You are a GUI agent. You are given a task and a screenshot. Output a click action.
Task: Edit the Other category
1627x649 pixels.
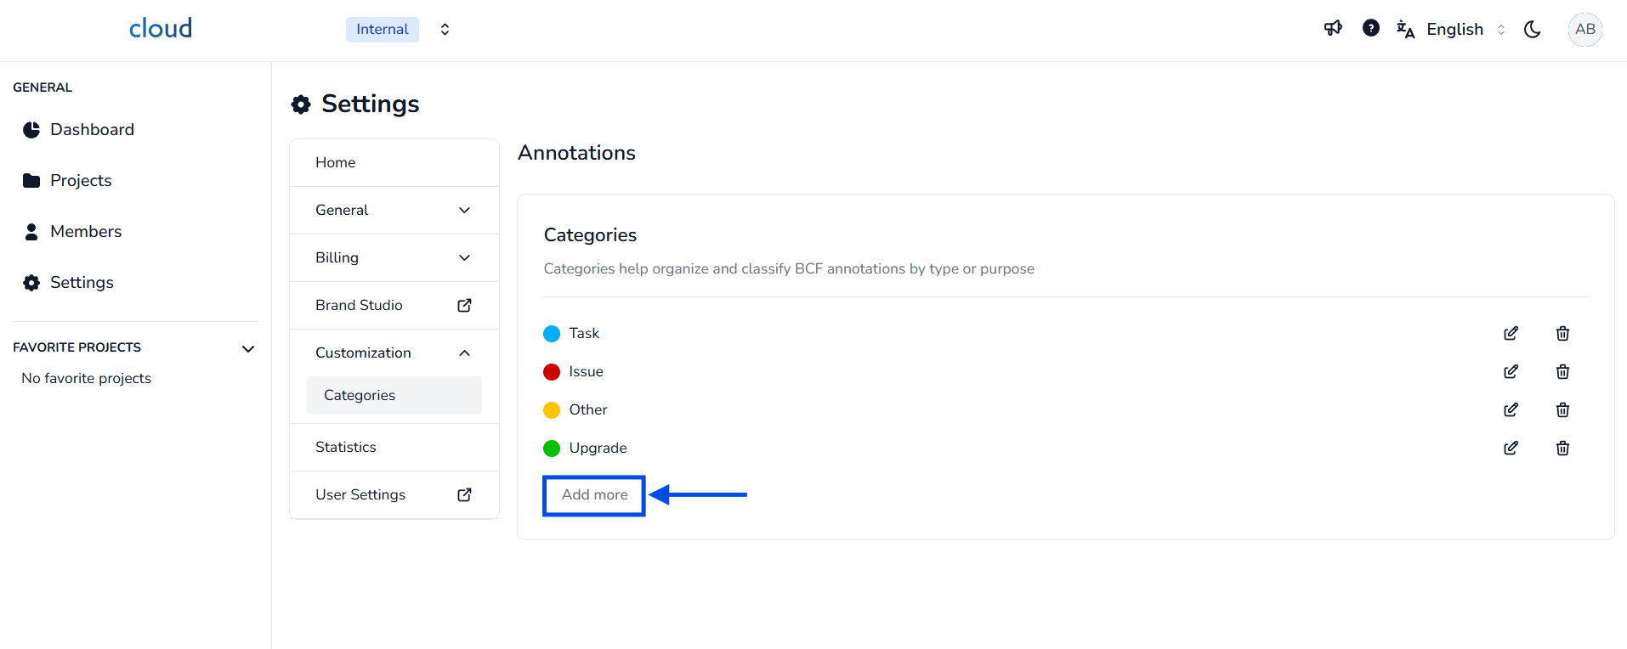point(1511,410)
